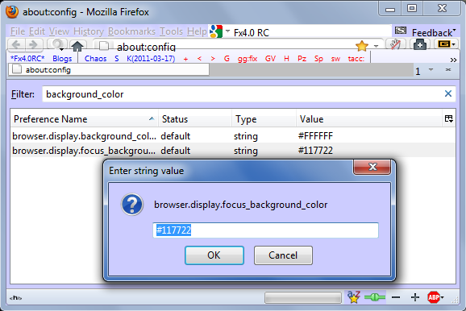This screenshot has height=311, width=466.
Task: Click the gg:fix bookmark
Action: (x=248, y=59)
